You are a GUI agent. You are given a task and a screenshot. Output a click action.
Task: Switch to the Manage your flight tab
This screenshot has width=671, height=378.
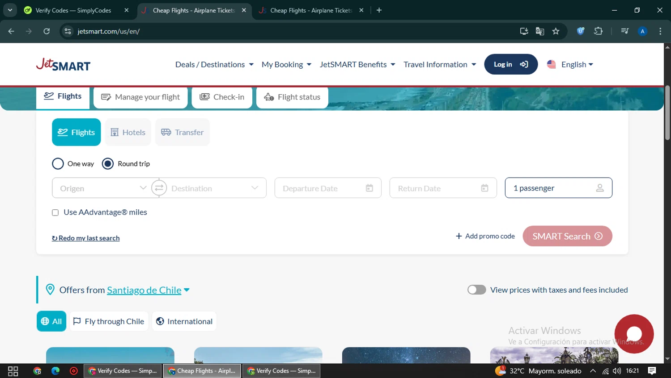pos(140,97)
